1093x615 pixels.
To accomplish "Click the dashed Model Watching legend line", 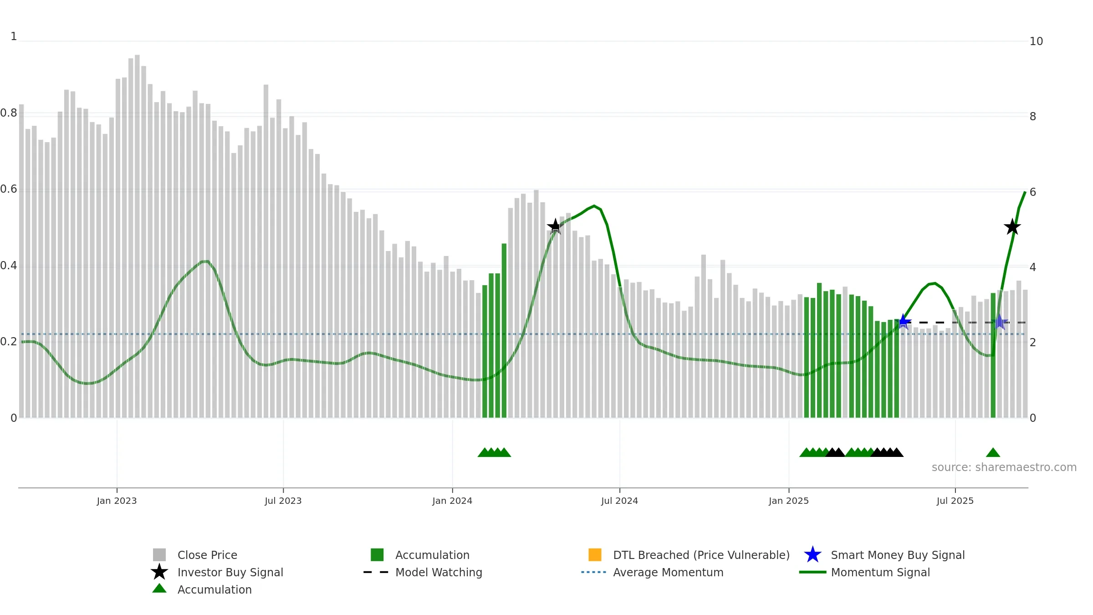I will (x=376, y=572).
